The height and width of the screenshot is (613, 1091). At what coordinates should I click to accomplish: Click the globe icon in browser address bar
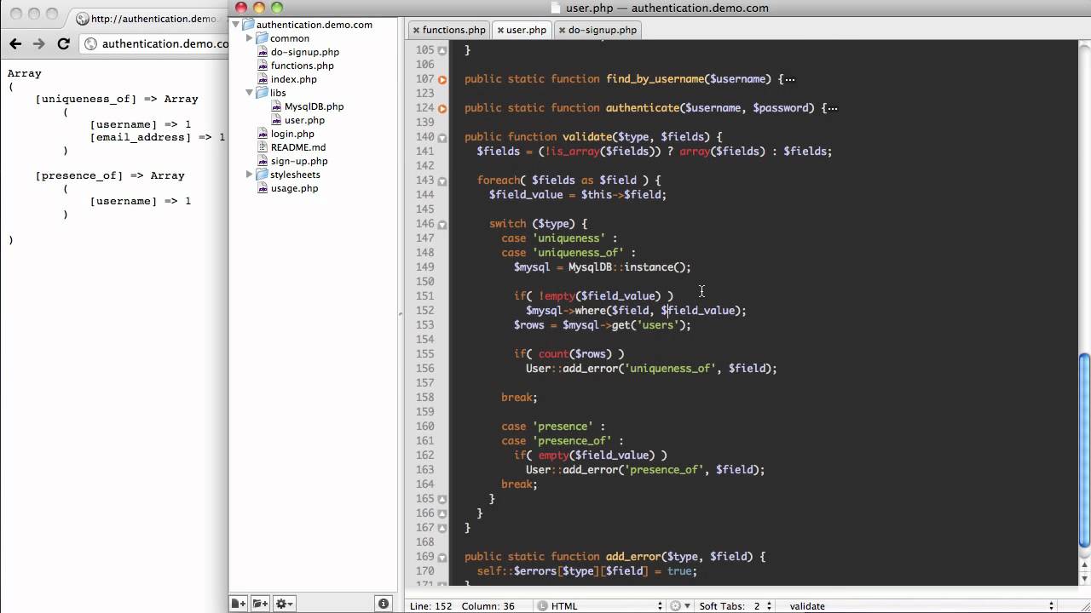(90, 44)
